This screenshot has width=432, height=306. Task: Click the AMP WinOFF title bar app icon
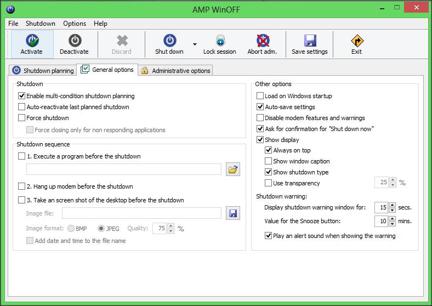(x=10, y=9)
